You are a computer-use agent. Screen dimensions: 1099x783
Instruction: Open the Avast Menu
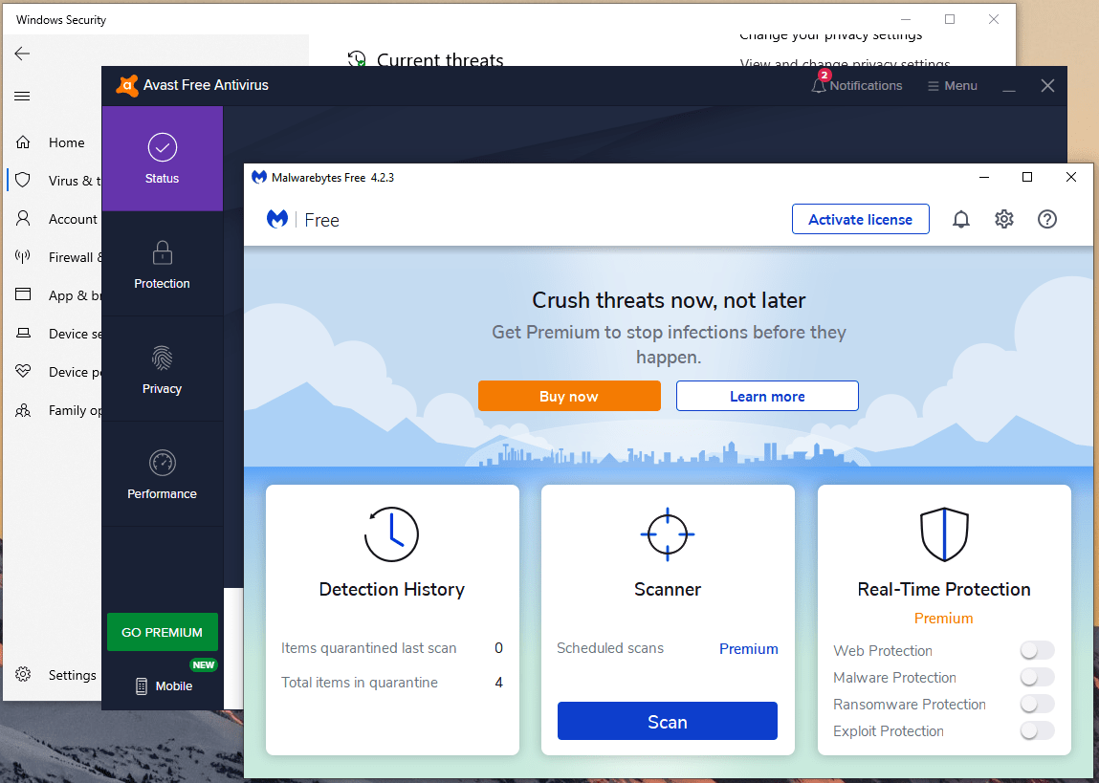[x=952, y=85]
